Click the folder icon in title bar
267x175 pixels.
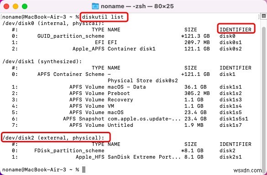click(95, 6)
